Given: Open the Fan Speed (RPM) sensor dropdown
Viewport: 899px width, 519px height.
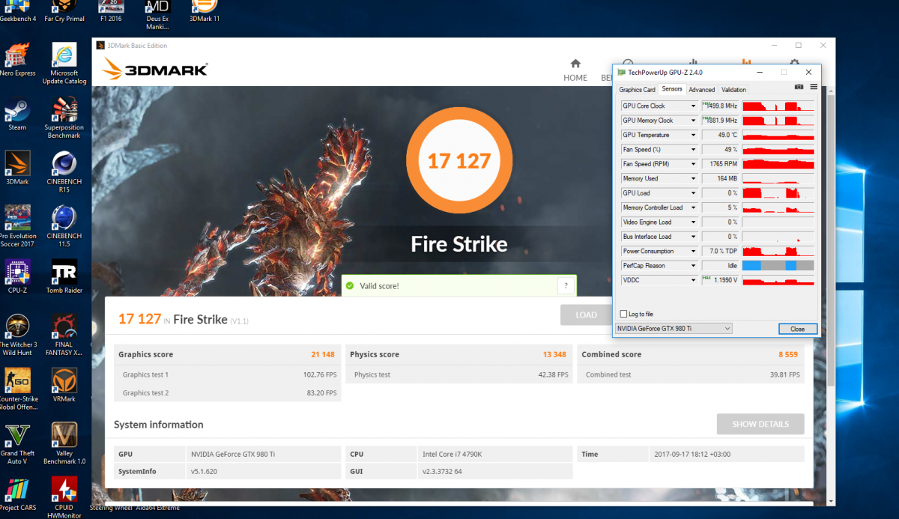Looking at the screenshot, I should click(x=694, y=164).
